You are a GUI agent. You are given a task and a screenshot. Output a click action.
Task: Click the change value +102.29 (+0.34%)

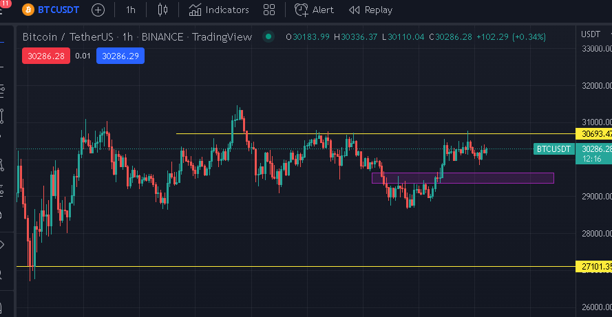pos(511,37)
